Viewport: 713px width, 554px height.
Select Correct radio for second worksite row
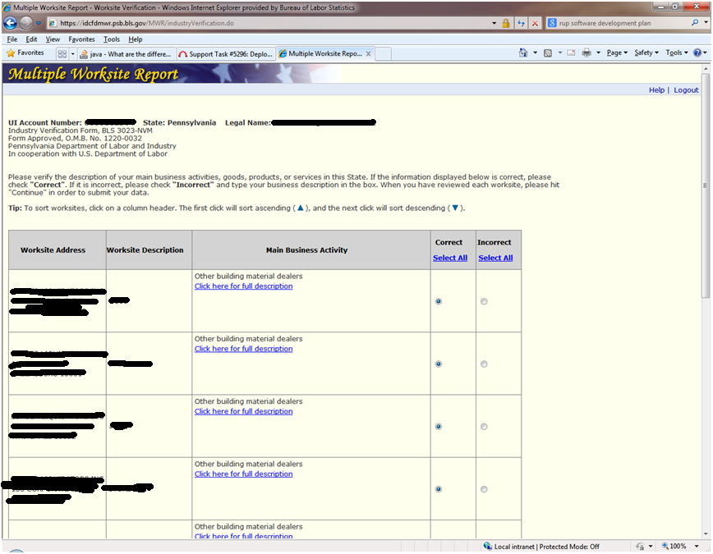(x=439, y=364)
